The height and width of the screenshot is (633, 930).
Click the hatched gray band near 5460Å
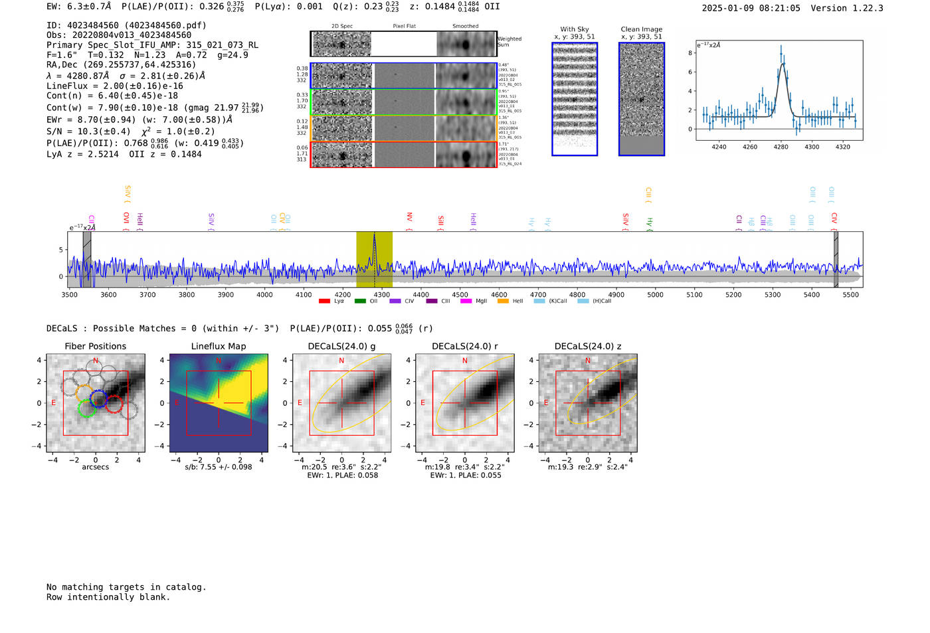point(836,259)
